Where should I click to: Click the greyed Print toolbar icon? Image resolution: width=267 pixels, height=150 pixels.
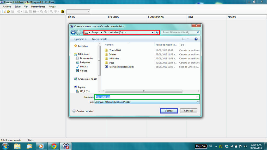[46, 11]
